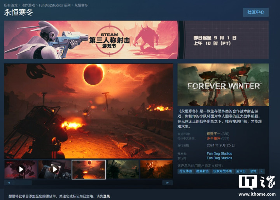Play the second video thumbnail

(55, 169)
